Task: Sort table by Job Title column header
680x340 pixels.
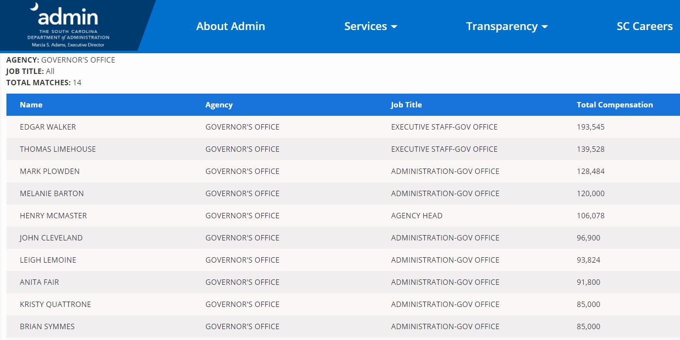Action: coord(406,104)
